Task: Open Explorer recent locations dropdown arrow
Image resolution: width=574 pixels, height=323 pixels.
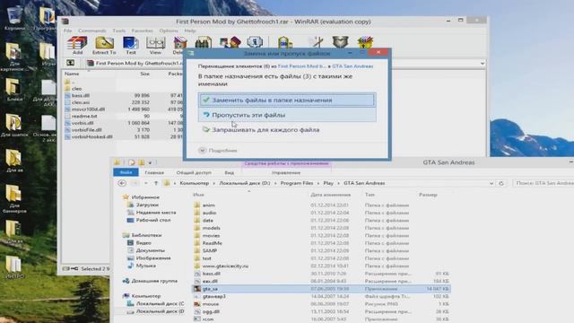Action: 145,183
